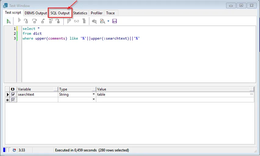Close the Test Window
Image resolution: width=260 pixels, height=156 pixels.
[251, 5]
